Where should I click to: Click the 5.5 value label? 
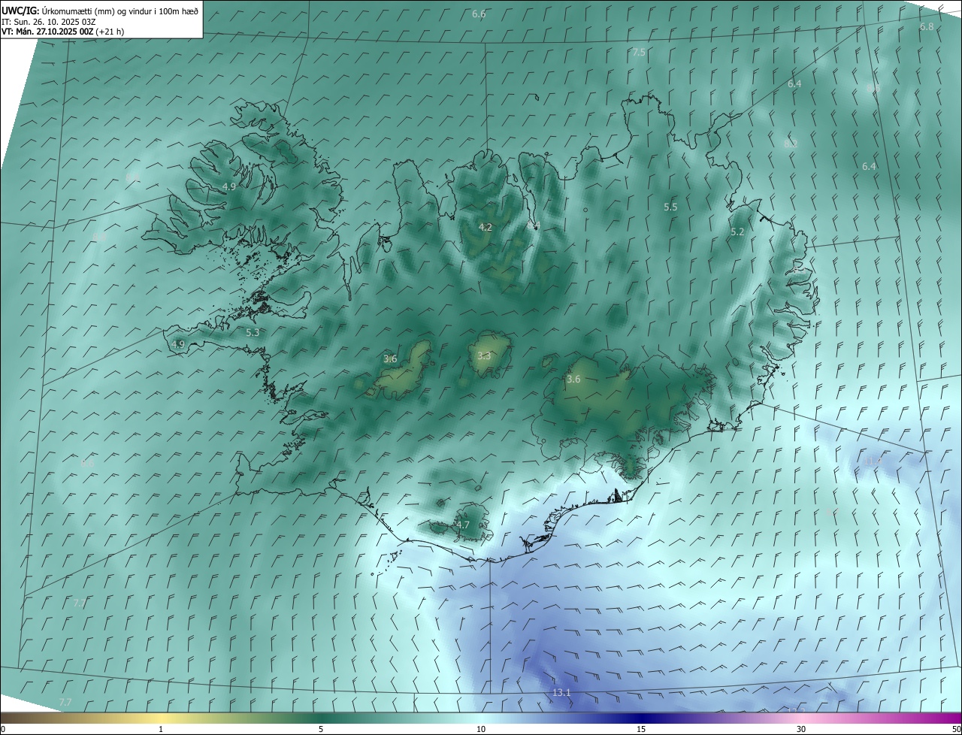coord(670,207)
